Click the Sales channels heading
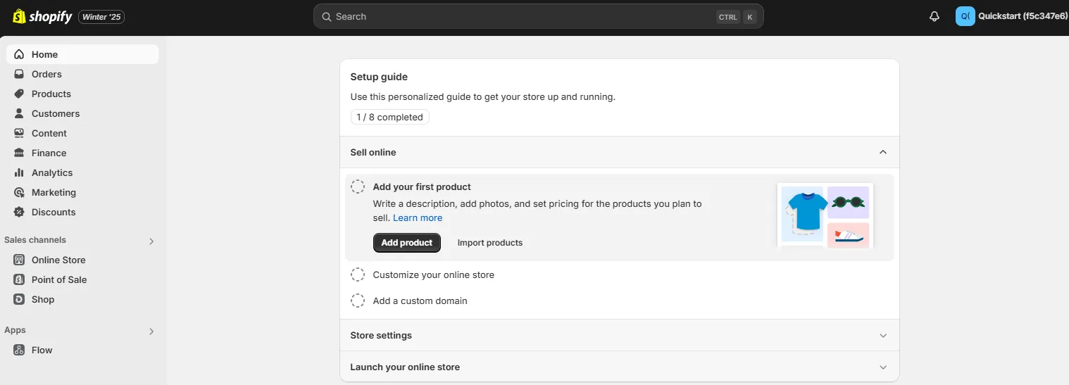This screenshot has width=1069, height=385. [x=35, y=240]
